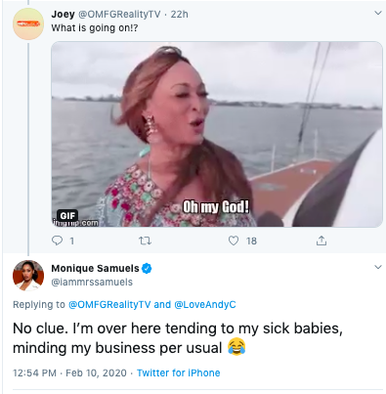The height and width of the screenshot is (394, 386).
Task: Click the 18 likes count
Action: pyautogui.click(x=251, y=241)
